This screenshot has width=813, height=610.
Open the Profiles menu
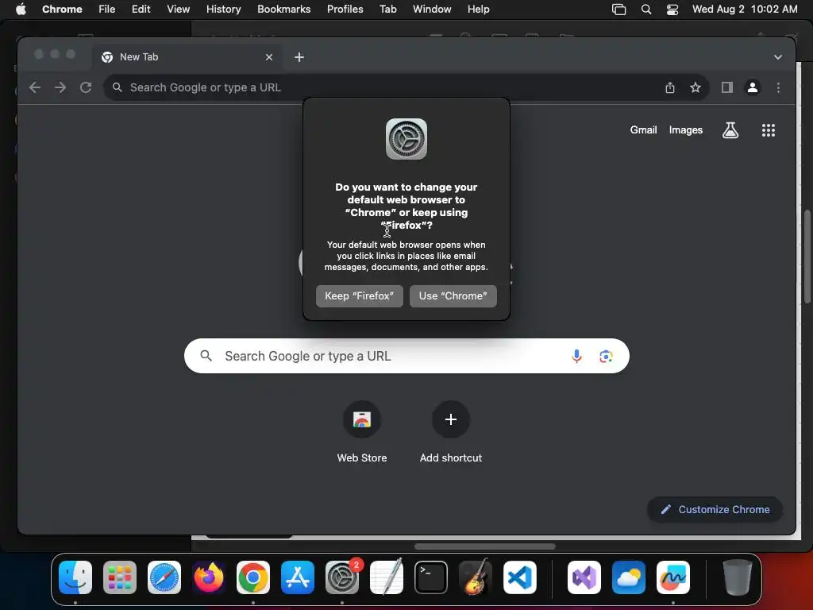[x=345, y=10]
